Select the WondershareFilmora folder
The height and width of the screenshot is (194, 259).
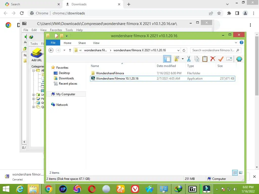[110, 73]
